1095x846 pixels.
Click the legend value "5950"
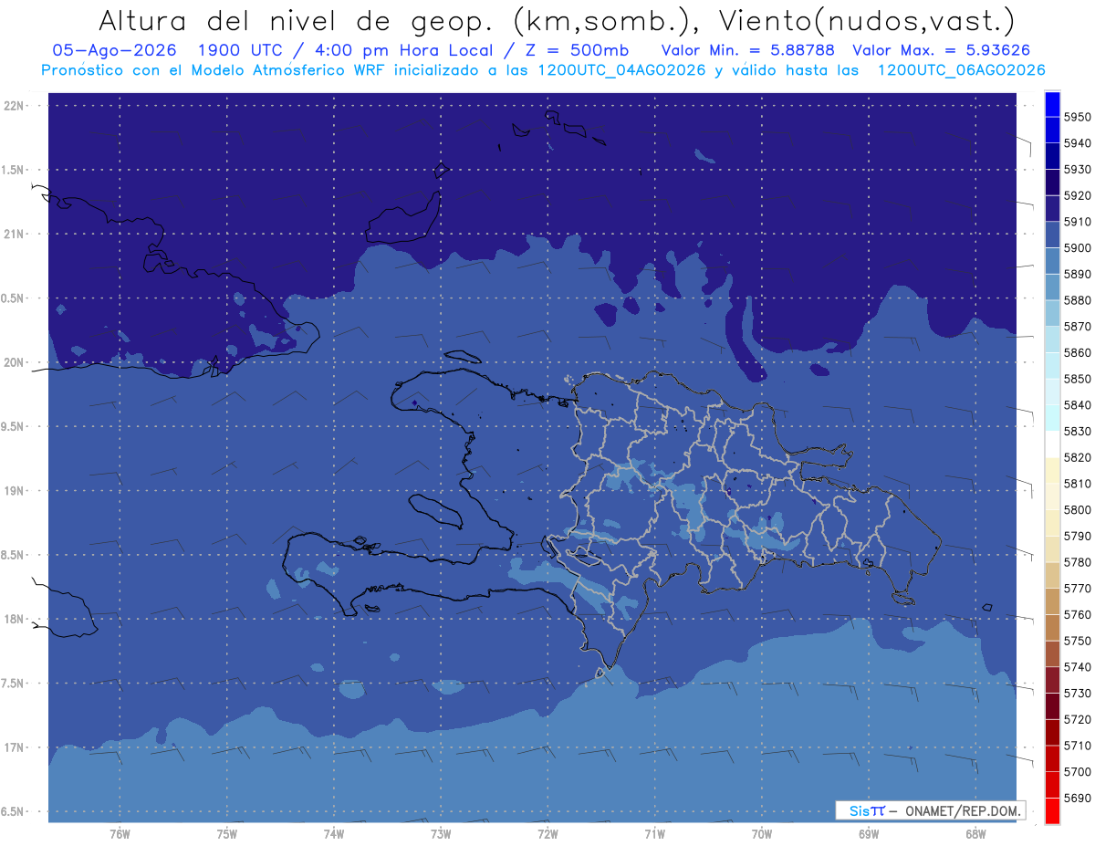pos(1077,117)
